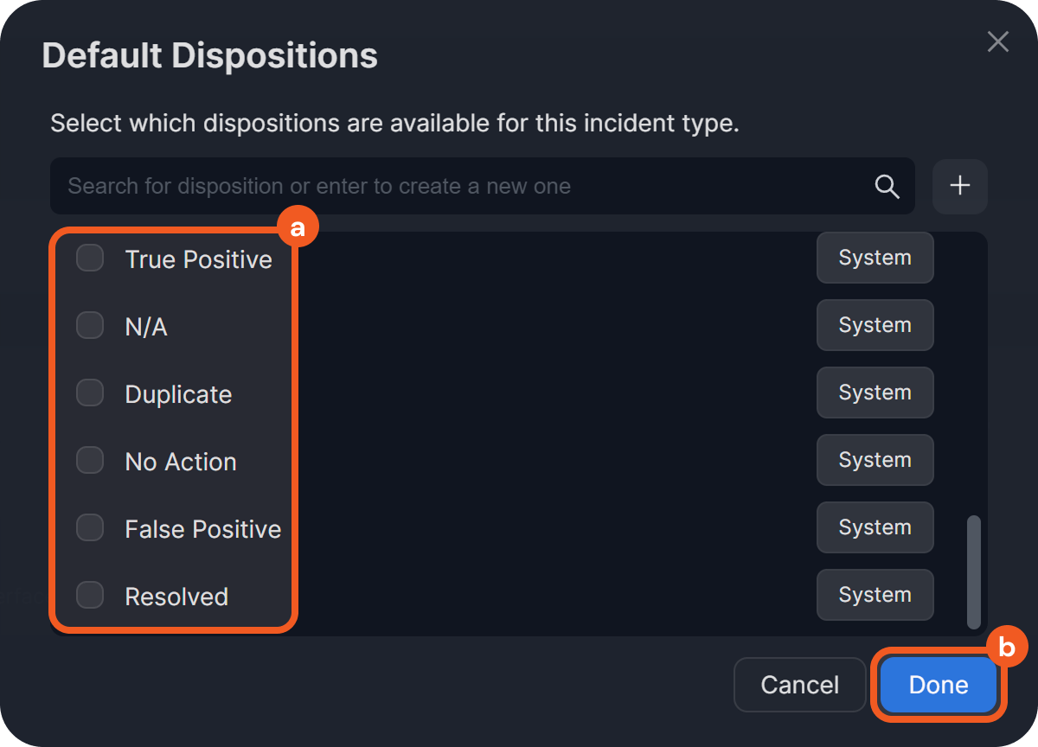Image resolution: width=1038 pixels, height=747 pixels.
Task: Close the Default Dispositions dialog
Action: click(998, 41)
